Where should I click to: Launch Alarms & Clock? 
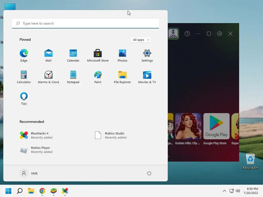point(49,77)
